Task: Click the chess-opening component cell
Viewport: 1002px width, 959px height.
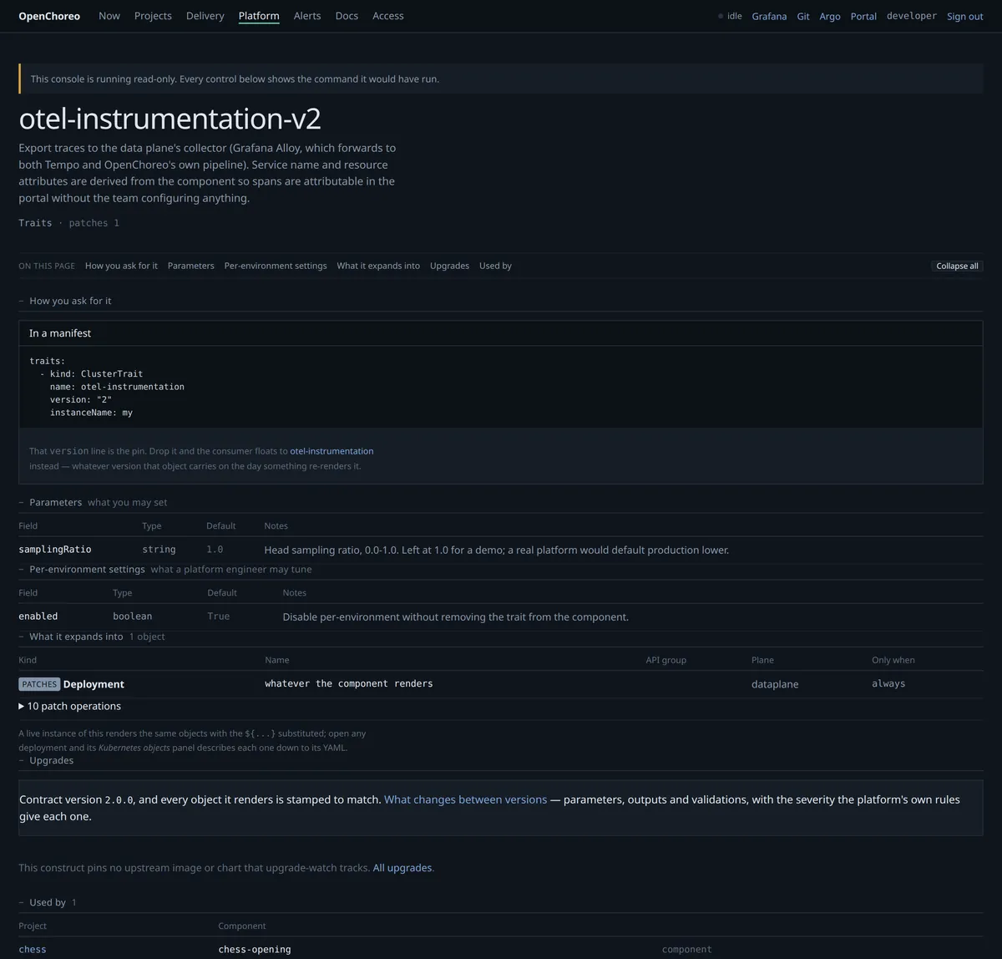Action: [x=255, y=950]
